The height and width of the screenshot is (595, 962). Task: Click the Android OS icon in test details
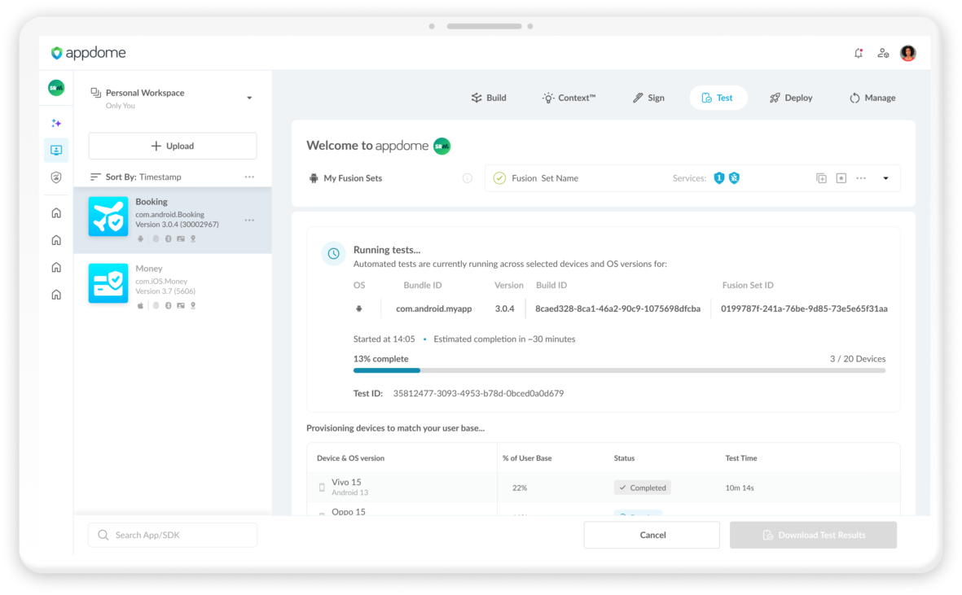[x=359, y=308]
